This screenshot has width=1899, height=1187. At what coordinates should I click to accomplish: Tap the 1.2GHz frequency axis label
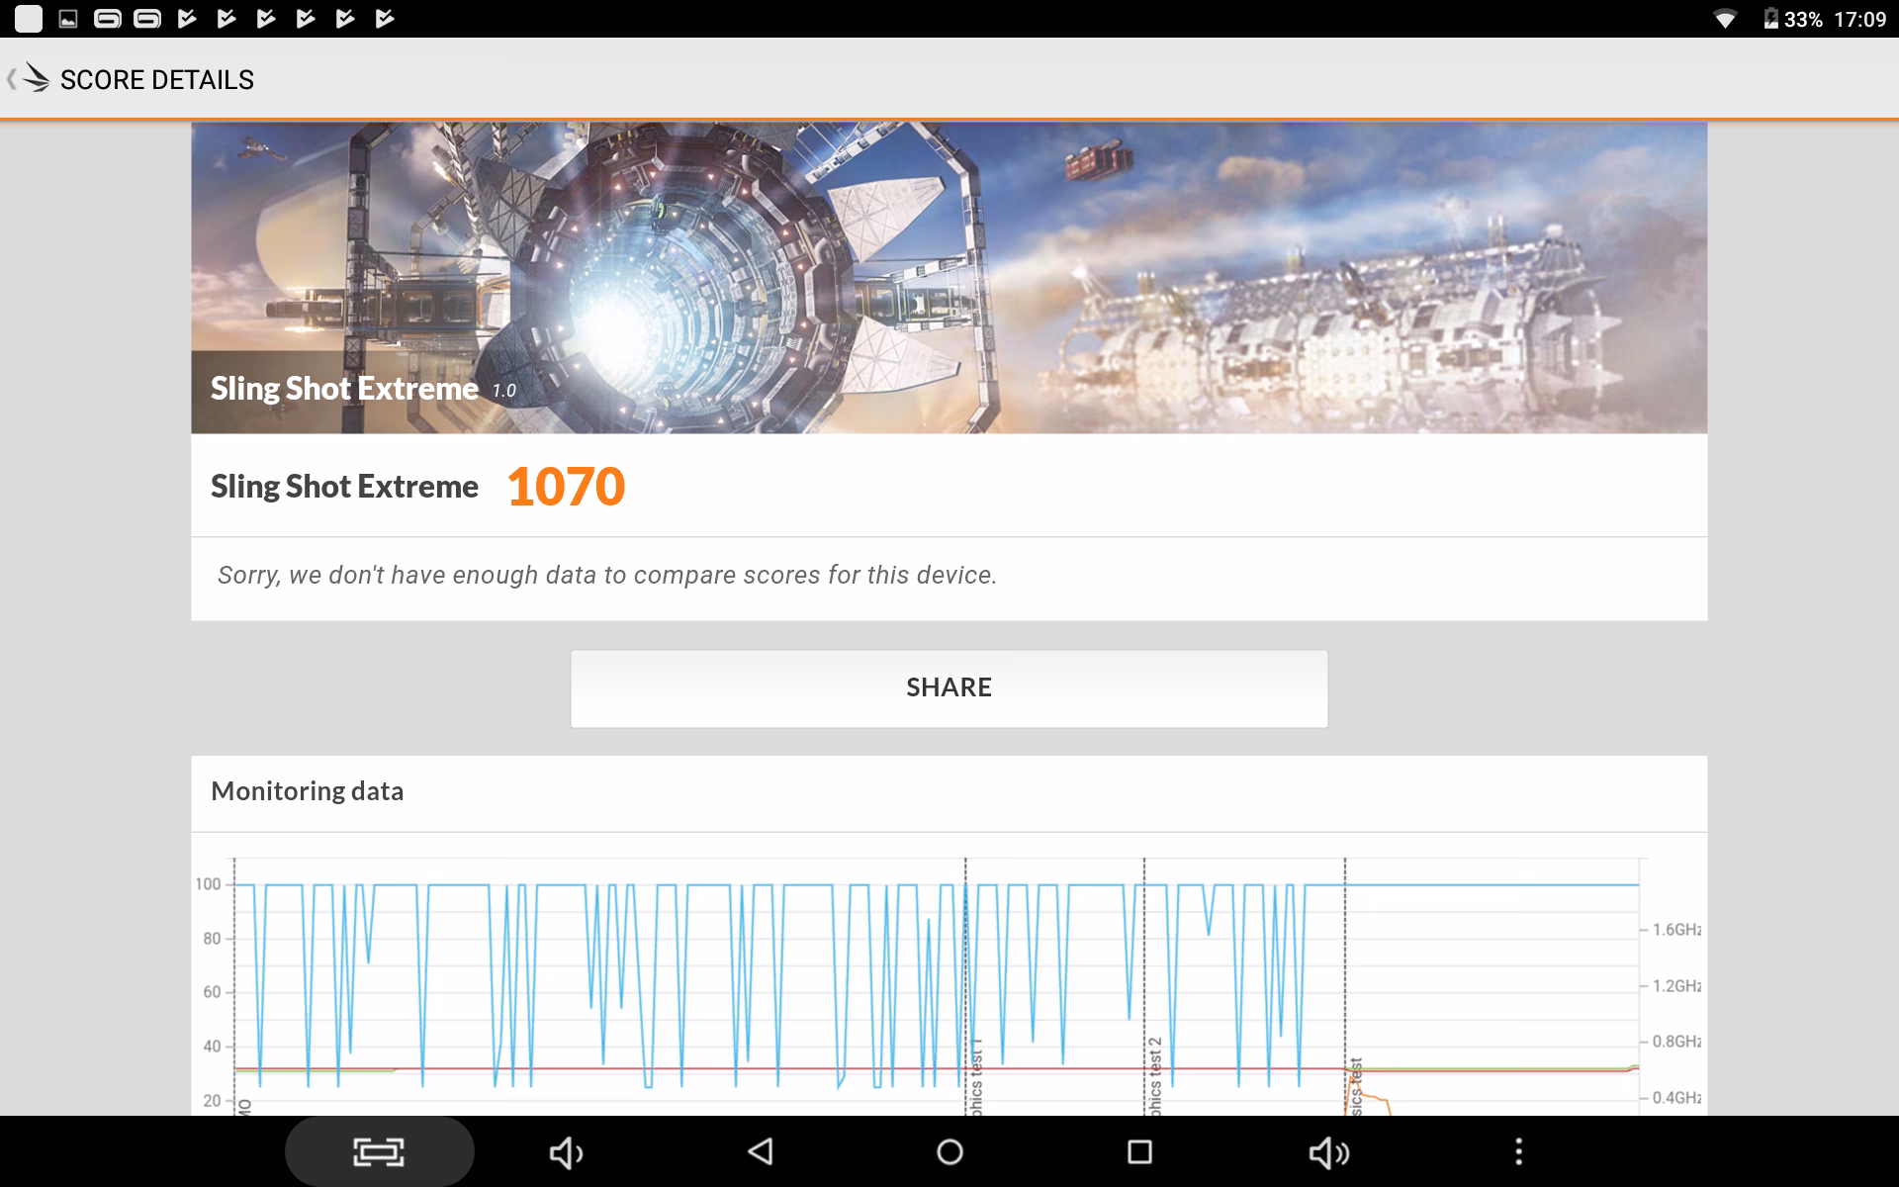(1677, 986)
